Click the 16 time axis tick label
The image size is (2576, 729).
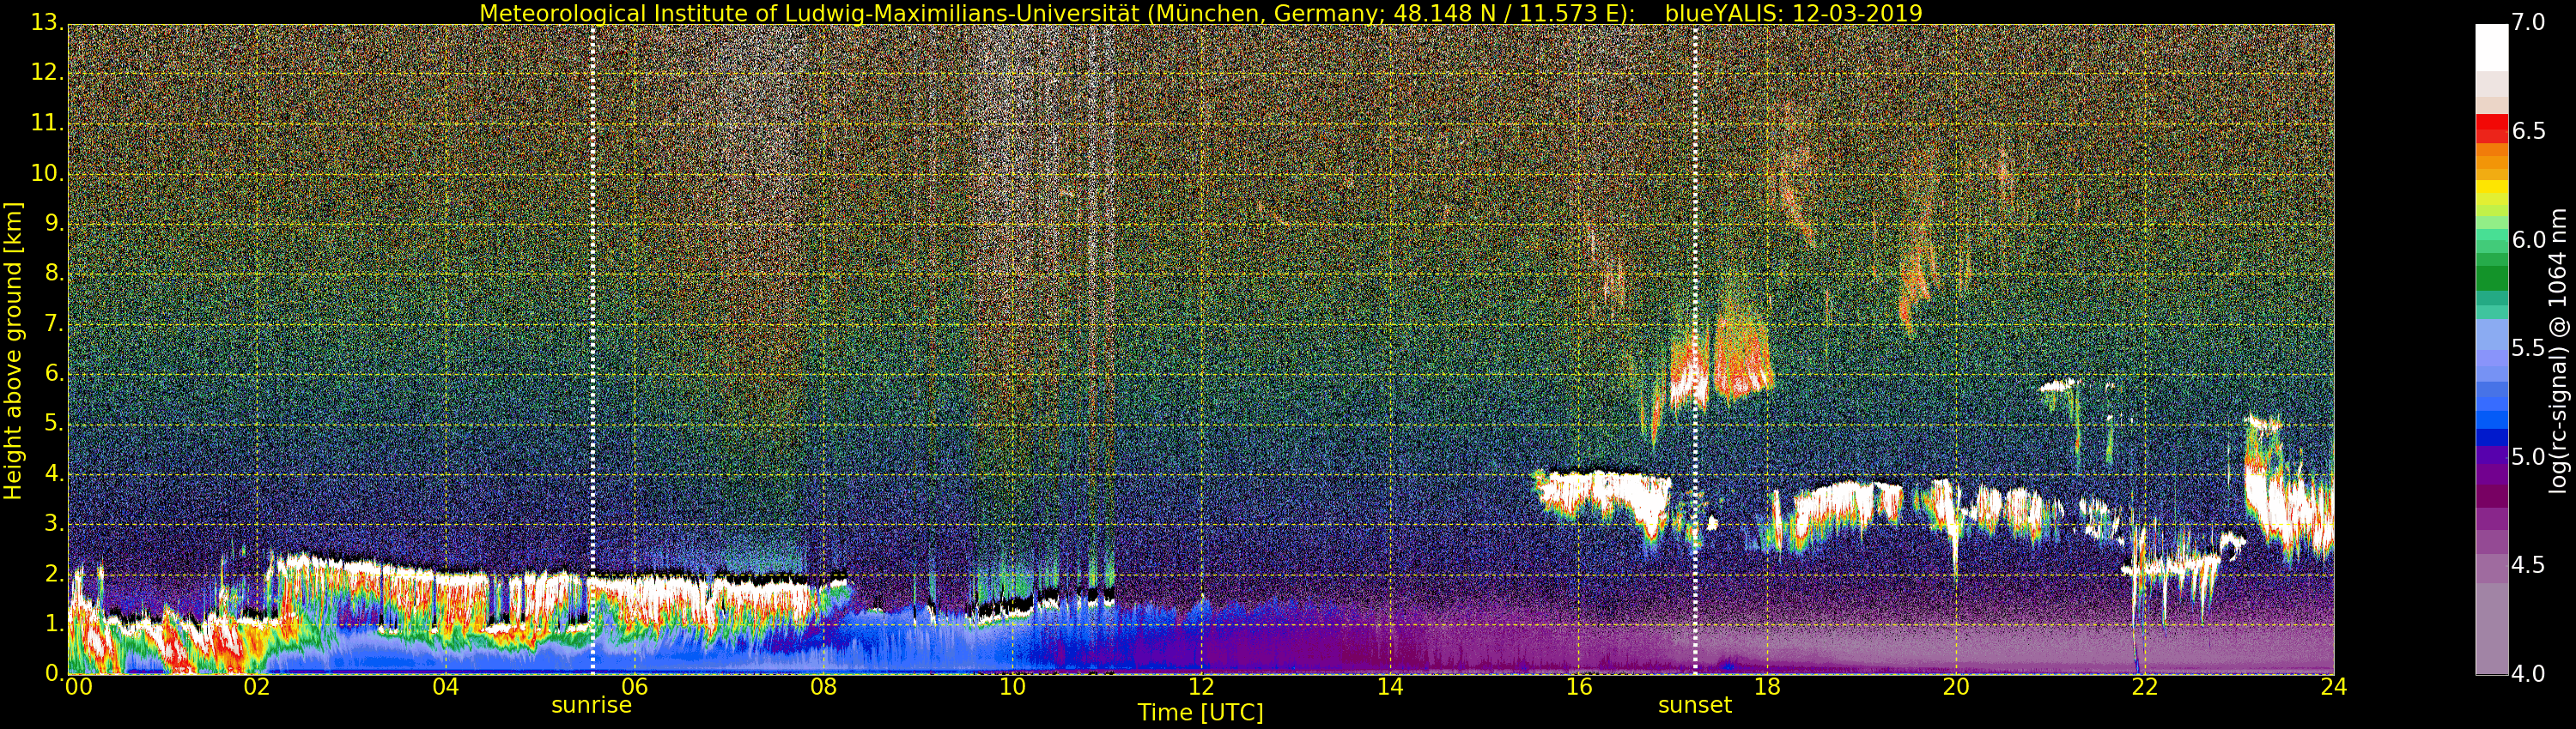tap(1579, 687)
